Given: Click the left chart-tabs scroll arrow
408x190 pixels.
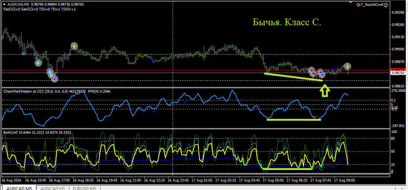Looking at the screenshot, I should click(x=396, y=188).
